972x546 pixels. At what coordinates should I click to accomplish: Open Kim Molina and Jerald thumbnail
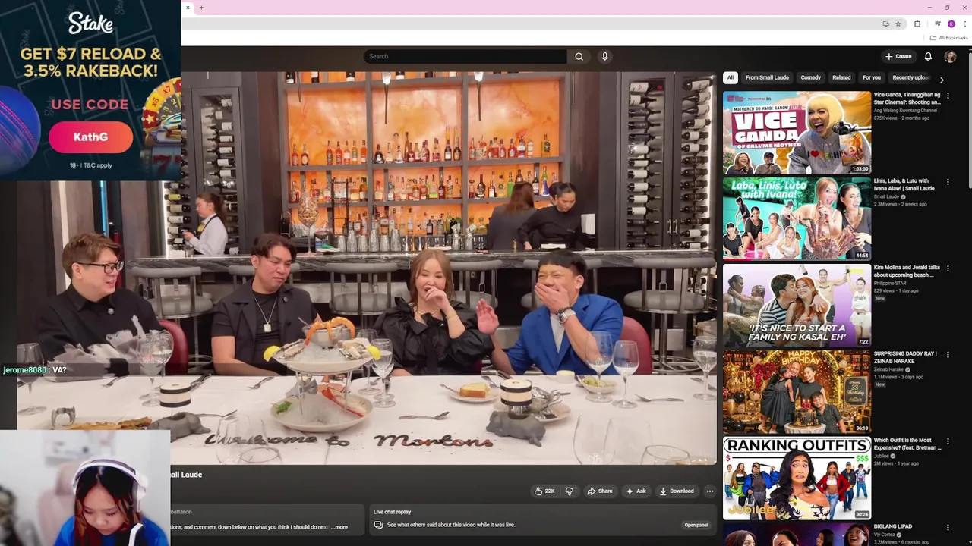point(797,305)
